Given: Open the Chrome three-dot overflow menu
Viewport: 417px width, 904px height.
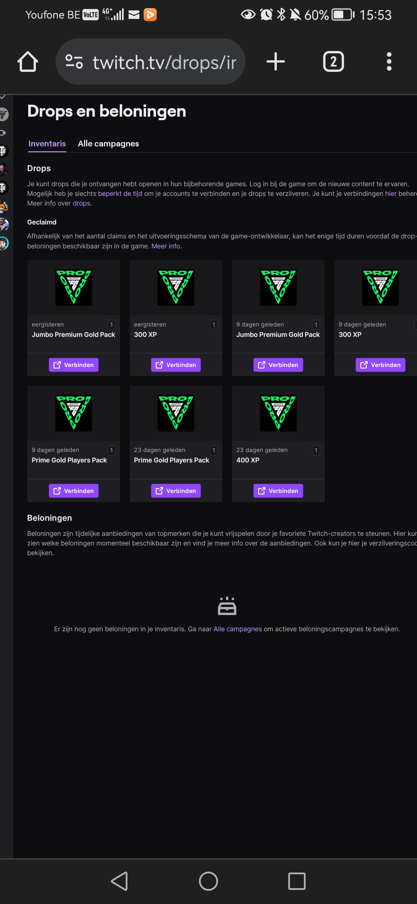Looking at the screenshot, I should 389,62.
